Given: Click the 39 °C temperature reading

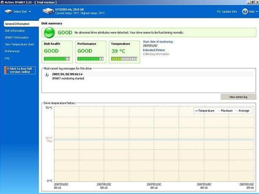Looking at the screenshot, I should (x=118, y=51).
